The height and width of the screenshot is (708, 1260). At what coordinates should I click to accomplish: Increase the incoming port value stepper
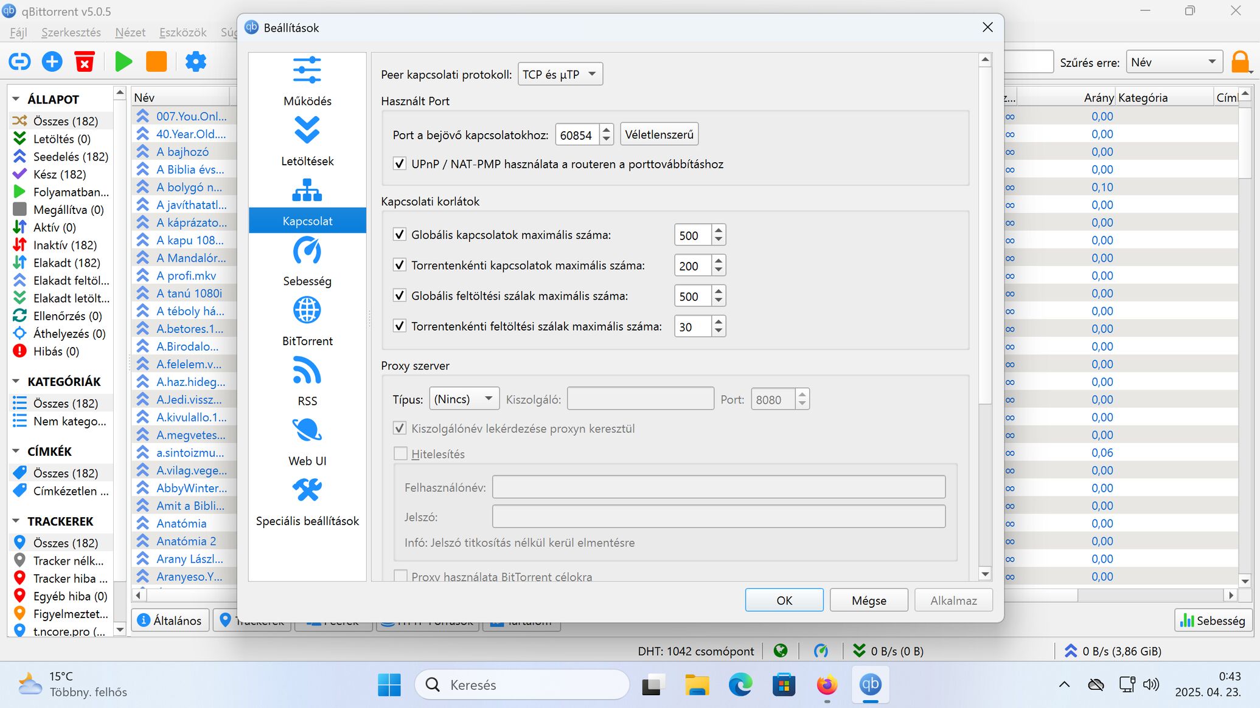coord(606,129)
